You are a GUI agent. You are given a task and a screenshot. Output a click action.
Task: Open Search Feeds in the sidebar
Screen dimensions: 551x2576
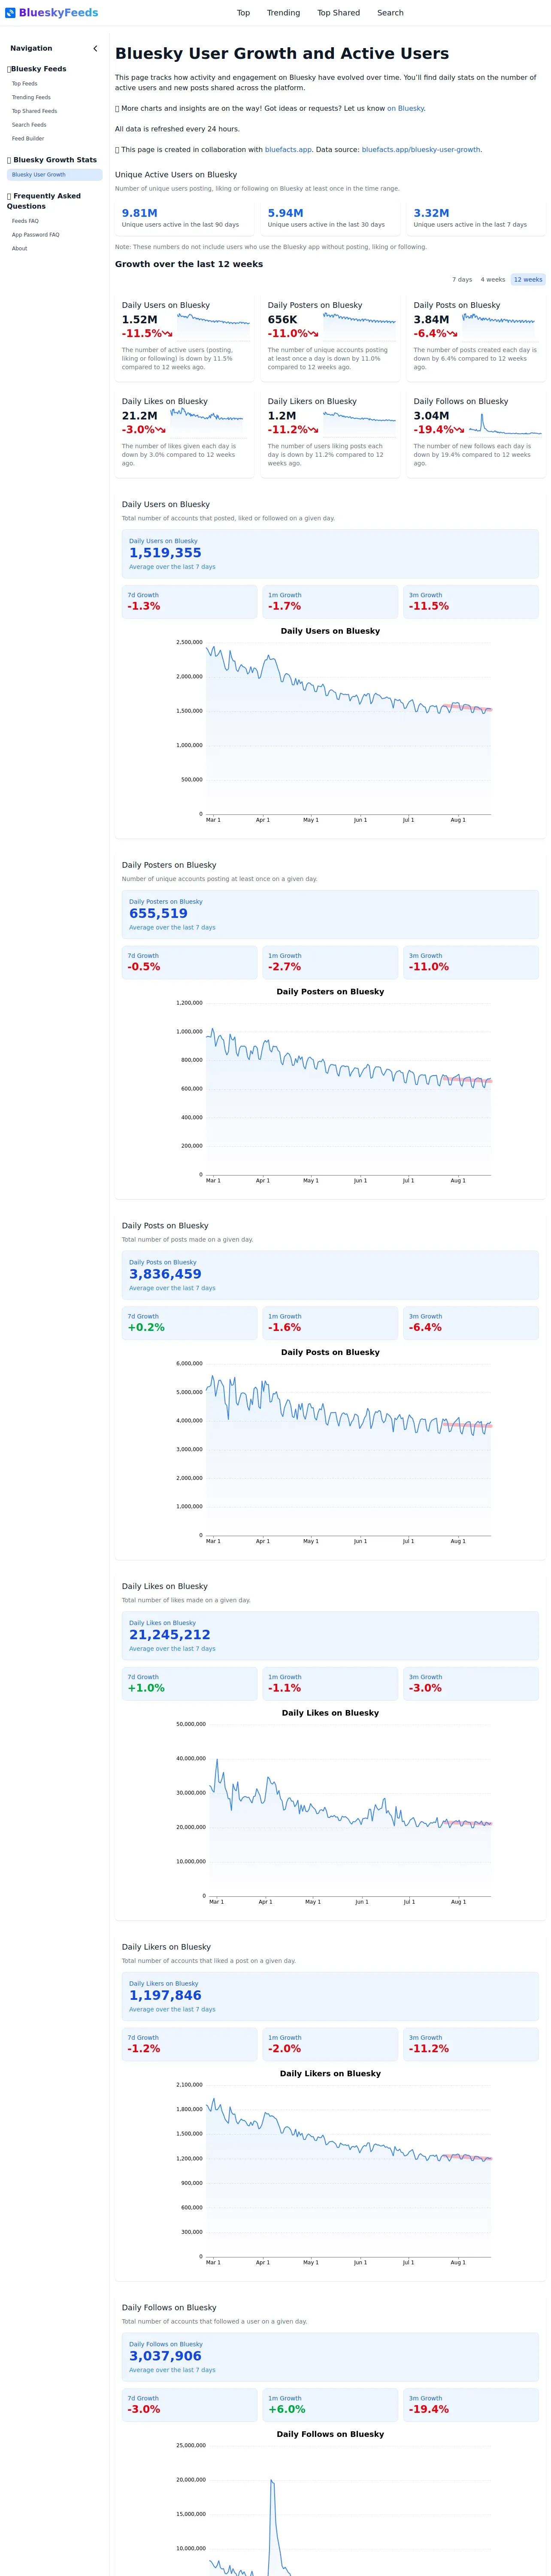pos(29,125)
